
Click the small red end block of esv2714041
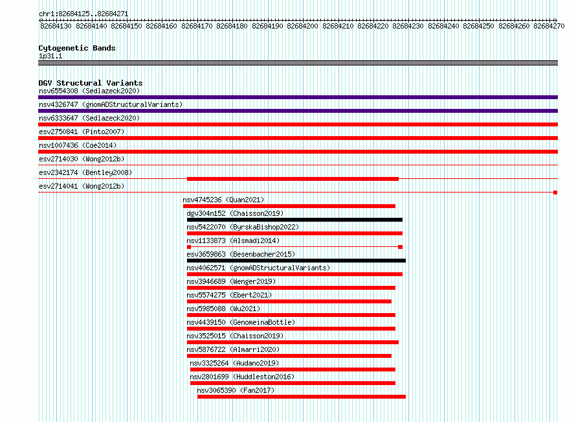[555, 193]
